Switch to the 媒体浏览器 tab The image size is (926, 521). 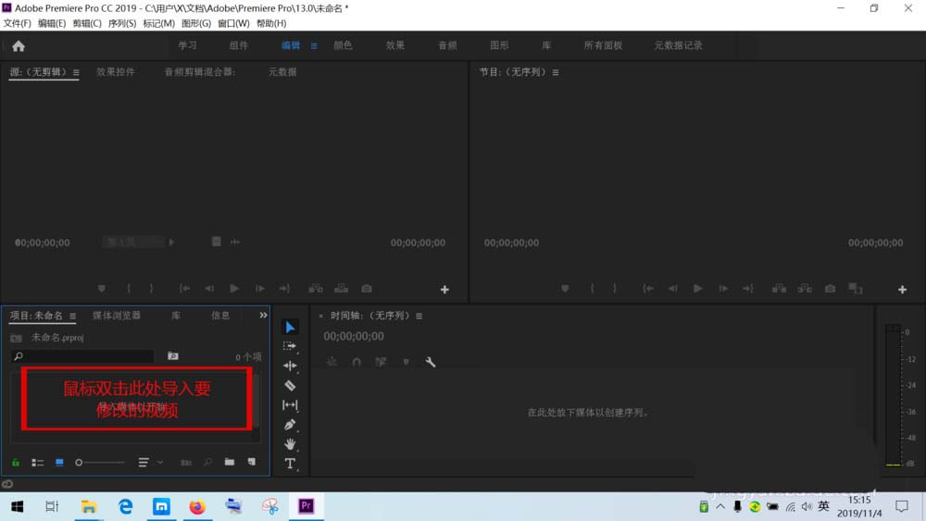click(x=117, y=316)
